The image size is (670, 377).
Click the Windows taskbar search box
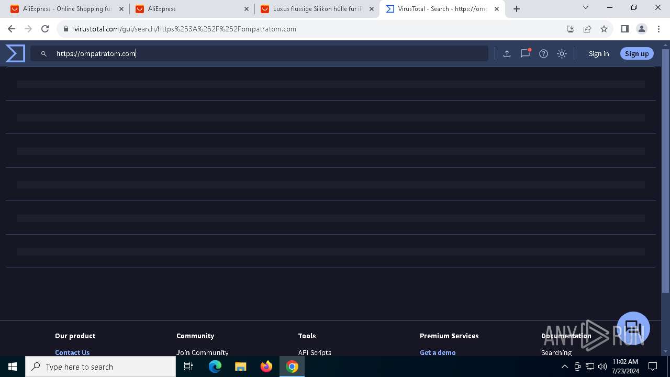click(100, 367)
